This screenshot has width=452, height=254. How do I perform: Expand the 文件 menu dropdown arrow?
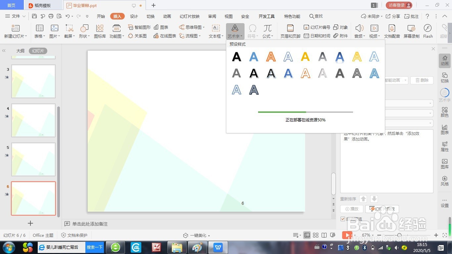23,16
